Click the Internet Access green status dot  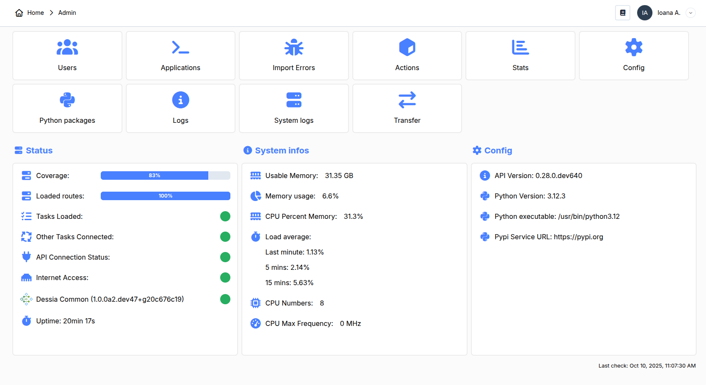pyautogui.click(x=225, y=277)
